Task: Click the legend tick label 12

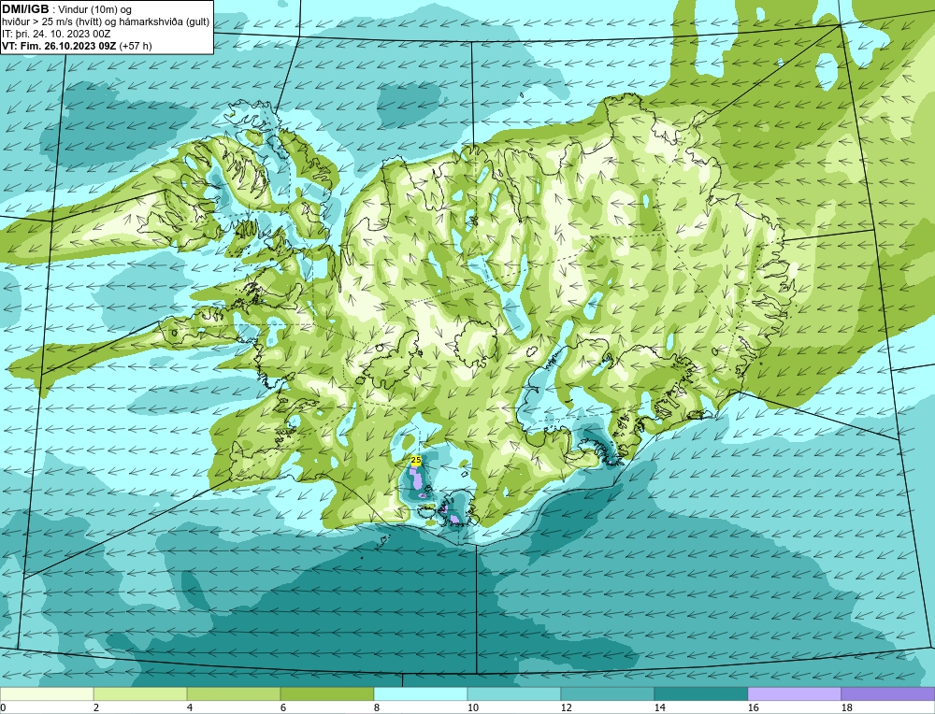Action: click(567, 708)
